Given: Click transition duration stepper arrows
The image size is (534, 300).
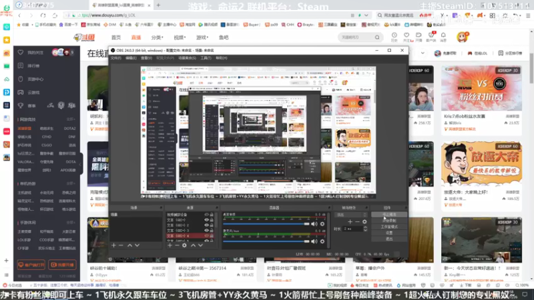Looking at the screenshot, I should click(365, 229).
